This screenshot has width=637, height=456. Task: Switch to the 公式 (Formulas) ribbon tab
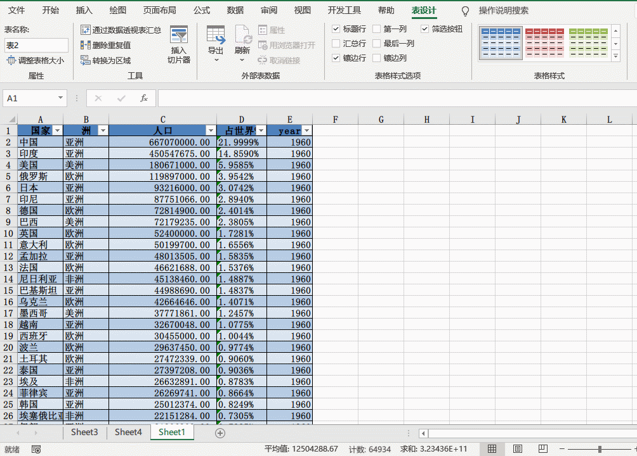pos(202,10)
